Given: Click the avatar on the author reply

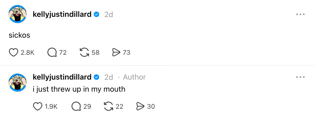Looking at the screenshot, I should pos(18,83).
